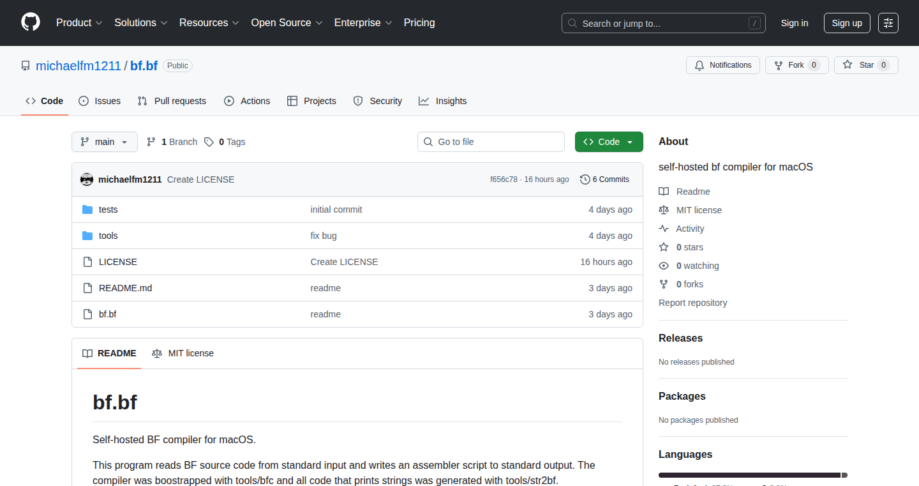The image size is (919, 486).
Task: Select the Code tab
Action: point(45,101)
